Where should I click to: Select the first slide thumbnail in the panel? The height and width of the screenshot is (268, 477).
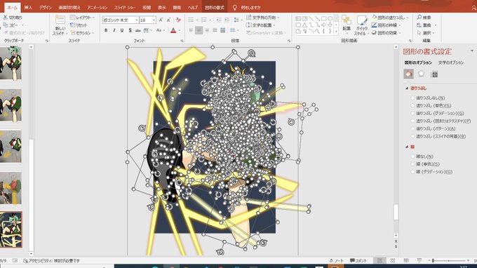coord(11,63)
